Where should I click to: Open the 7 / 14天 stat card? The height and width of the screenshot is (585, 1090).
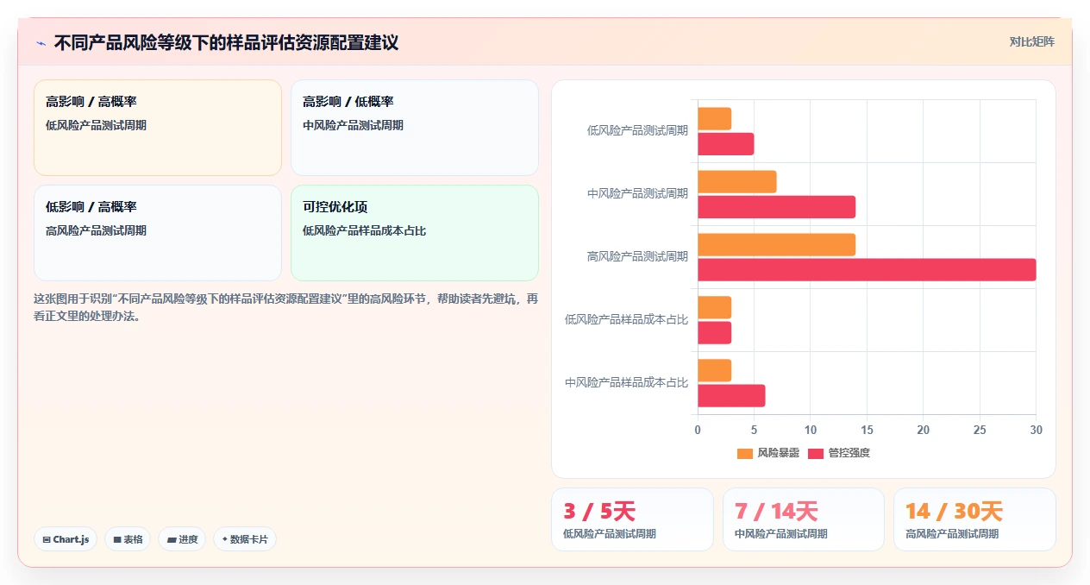click(804, 519)
